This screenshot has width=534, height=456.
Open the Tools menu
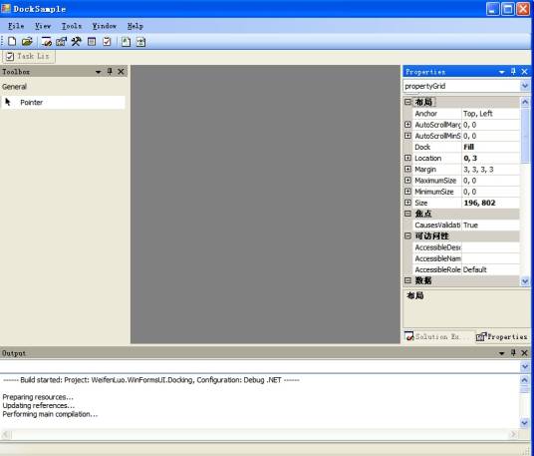pos(72,26)
